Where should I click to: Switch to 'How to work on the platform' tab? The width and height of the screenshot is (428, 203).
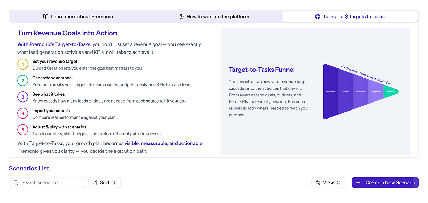(x=214, y=17)
